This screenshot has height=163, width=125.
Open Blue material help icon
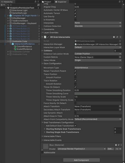(x=116, y=145)
